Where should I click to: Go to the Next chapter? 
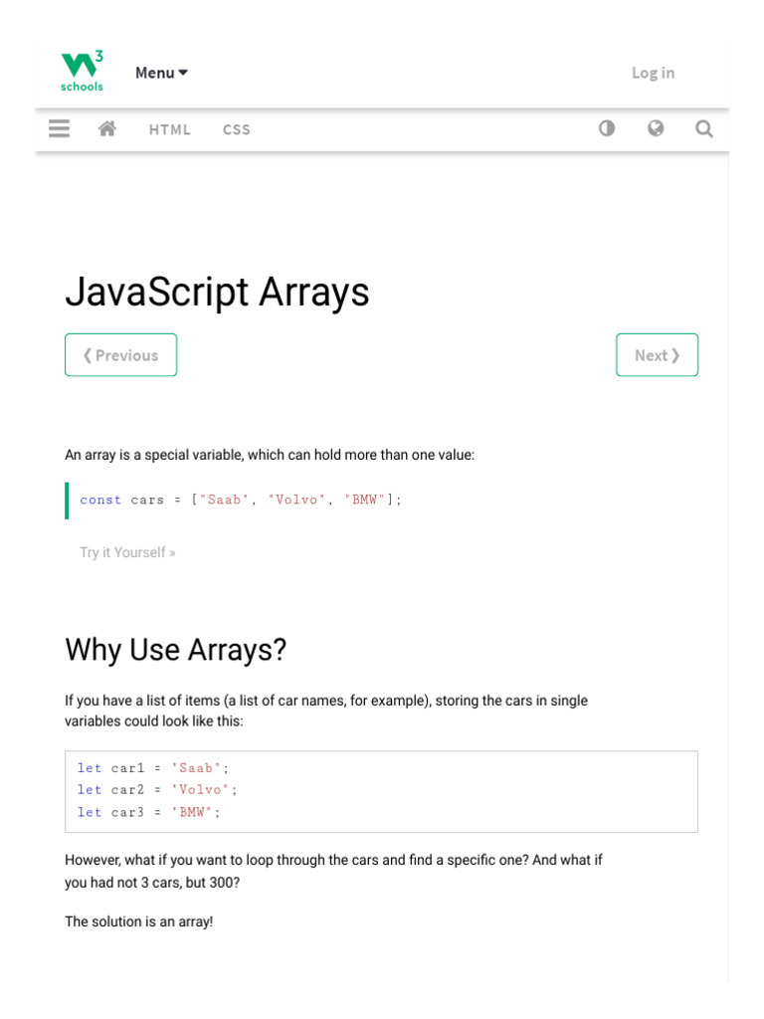(657, 355)
